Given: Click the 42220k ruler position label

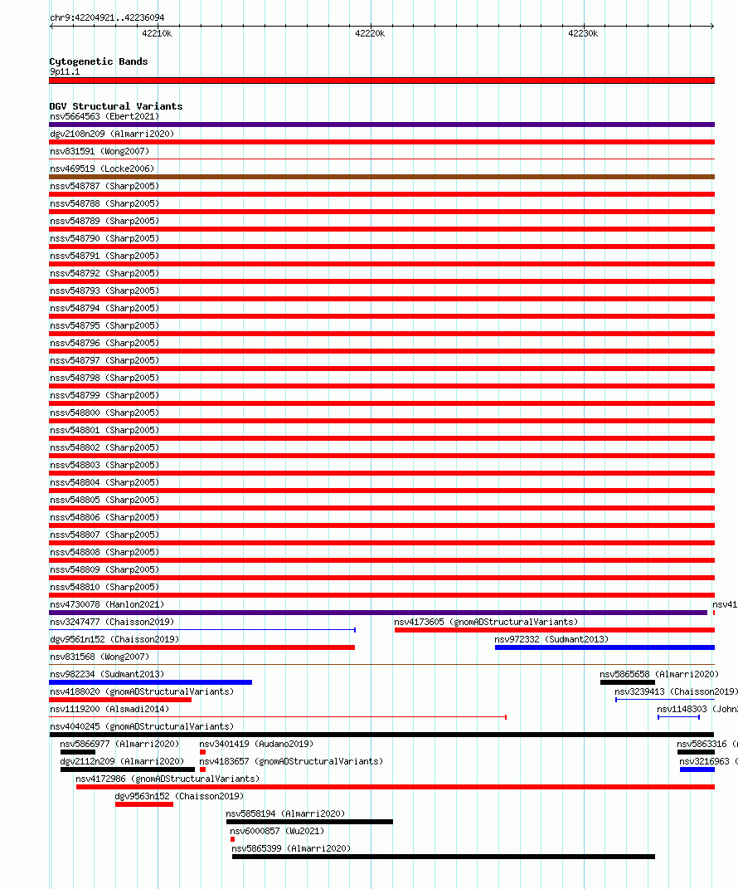Looking at the screenshot, I should pyautogui.click(x=370, y=33).
